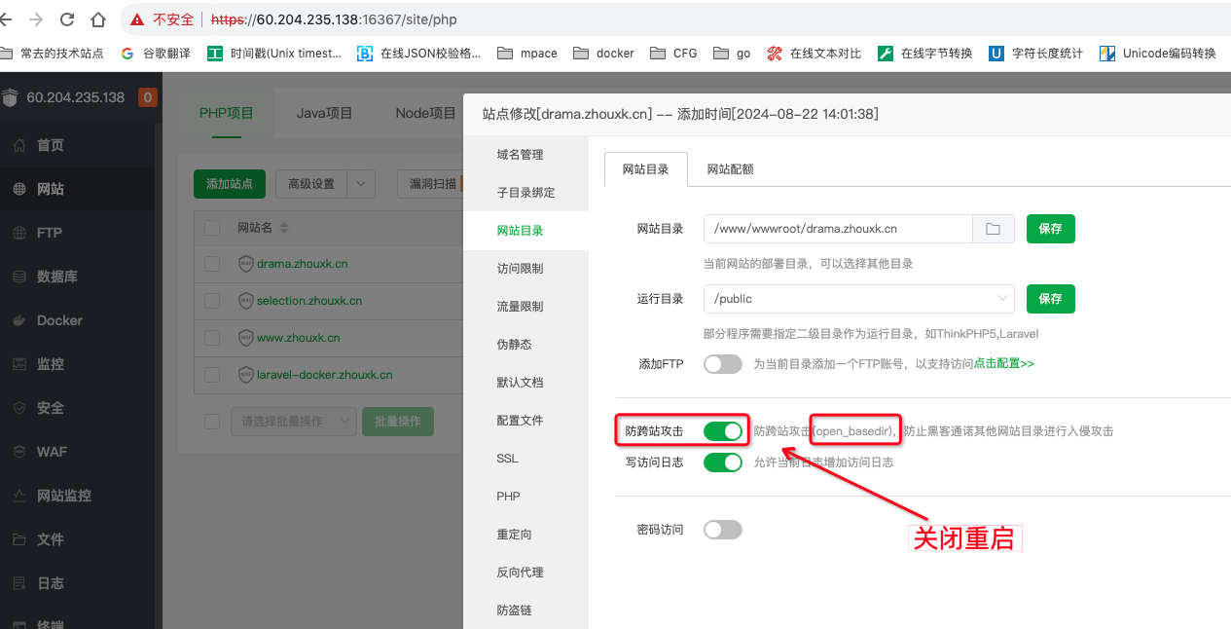The image size is (1231, 629).
Task: Open the 高级设置 dropdown arrow
Action: click(x=360, y=183)
